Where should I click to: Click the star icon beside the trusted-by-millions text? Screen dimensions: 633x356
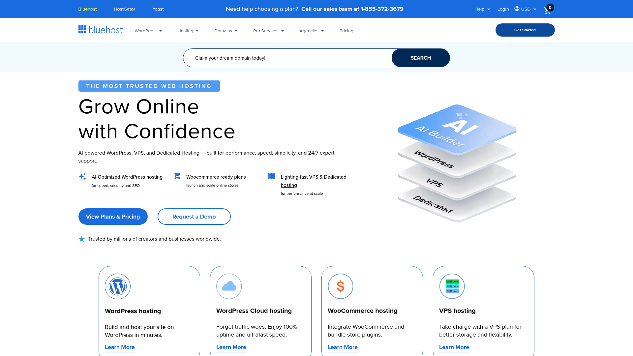coord(81,239)
